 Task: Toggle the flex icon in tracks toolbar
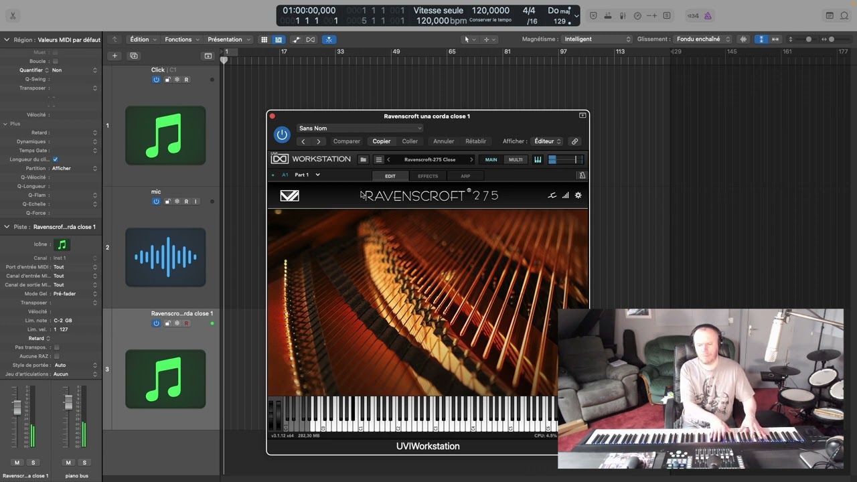(310, 39)
